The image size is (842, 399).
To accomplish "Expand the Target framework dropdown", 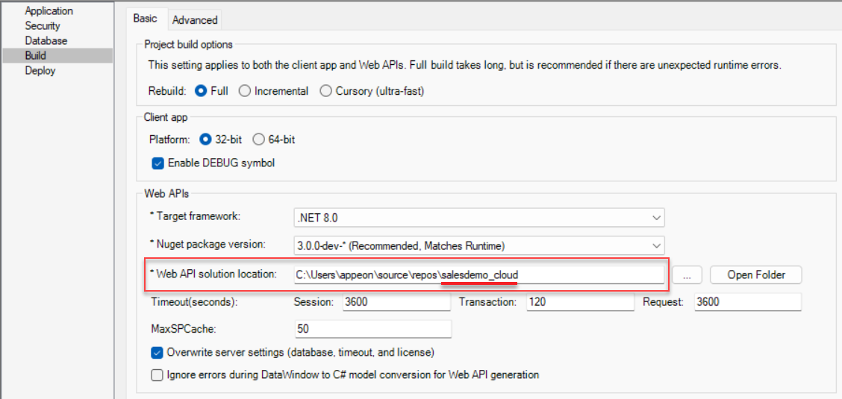I will pyautogui.click(x=478, y=218).
